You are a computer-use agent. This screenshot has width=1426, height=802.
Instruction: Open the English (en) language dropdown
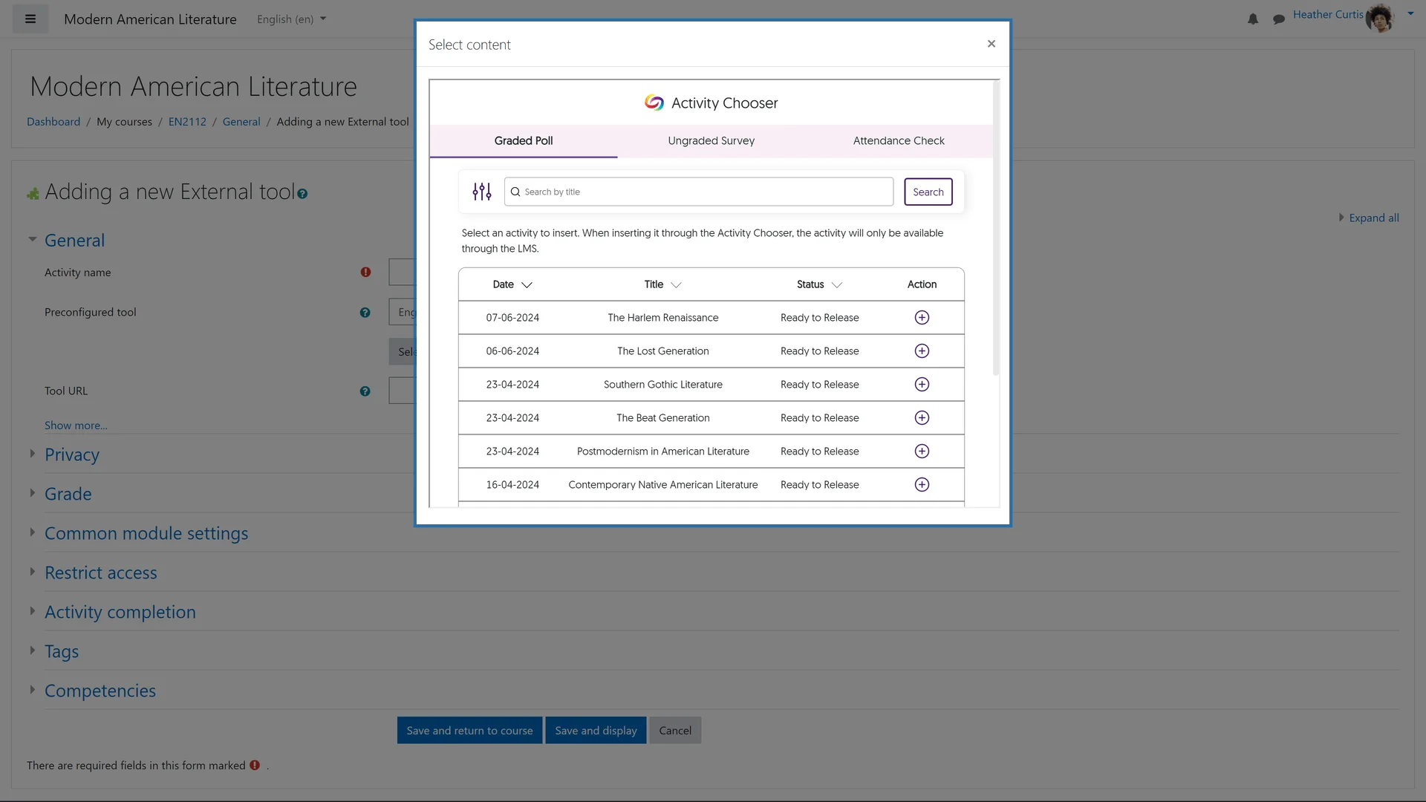(290, 19)
